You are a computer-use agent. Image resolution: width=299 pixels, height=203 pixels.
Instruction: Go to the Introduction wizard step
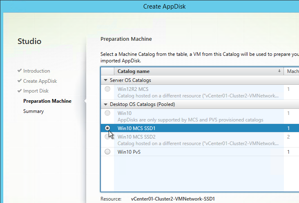(x=37, y=71)
